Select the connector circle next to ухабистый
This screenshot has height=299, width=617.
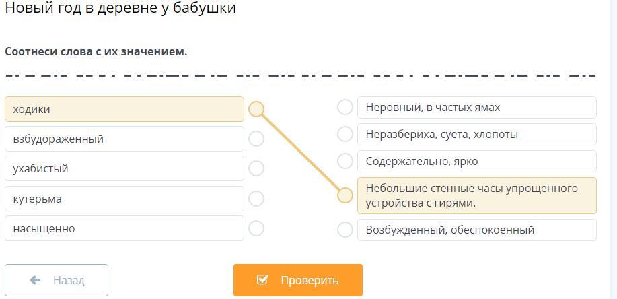(x=256, y=168)
